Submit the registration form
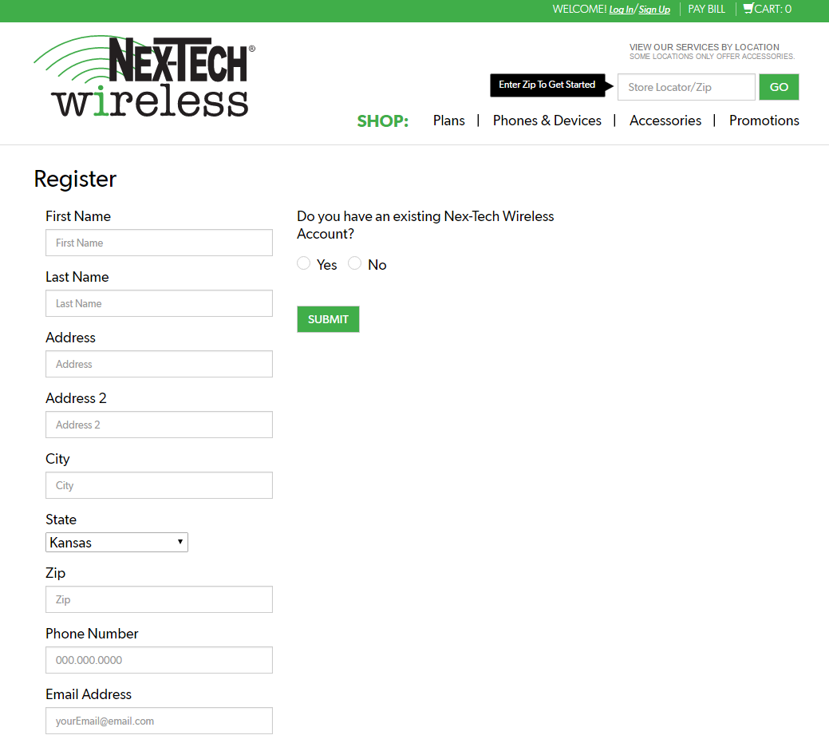This screenshot has height=743, width=829. [x=328, y=319]
